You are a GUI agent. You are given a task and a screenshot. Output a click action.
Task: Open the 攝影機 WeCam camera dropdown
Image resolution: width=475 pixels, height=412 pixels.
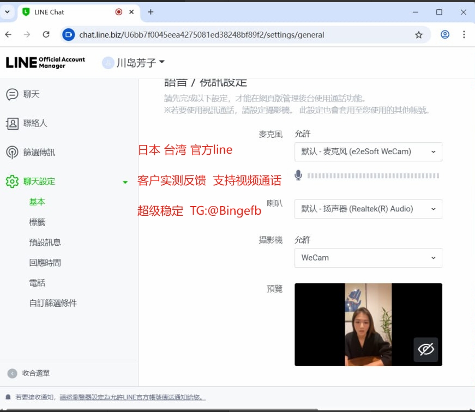coord(368,258)
